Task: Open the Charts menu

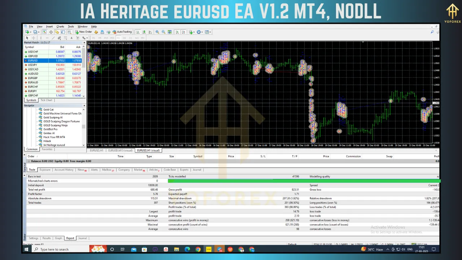Action: [x=60, y=26]
